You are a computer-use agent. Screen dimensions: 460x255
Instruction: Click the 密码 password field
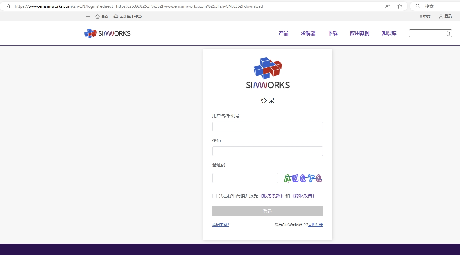point(268,151)
